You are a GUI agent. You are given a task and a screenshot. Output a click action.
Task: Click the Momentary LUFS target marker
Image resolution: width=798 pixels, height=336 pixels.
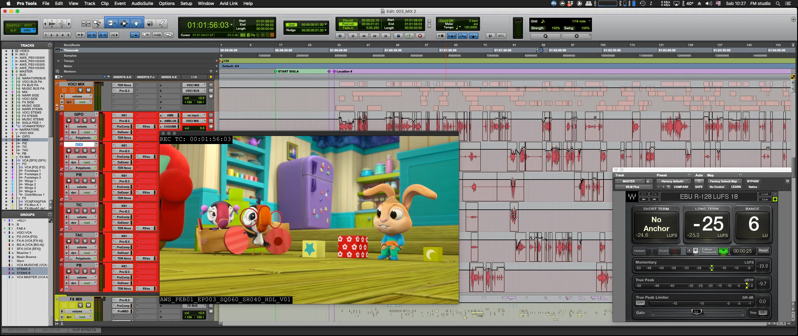click(712, 268)
